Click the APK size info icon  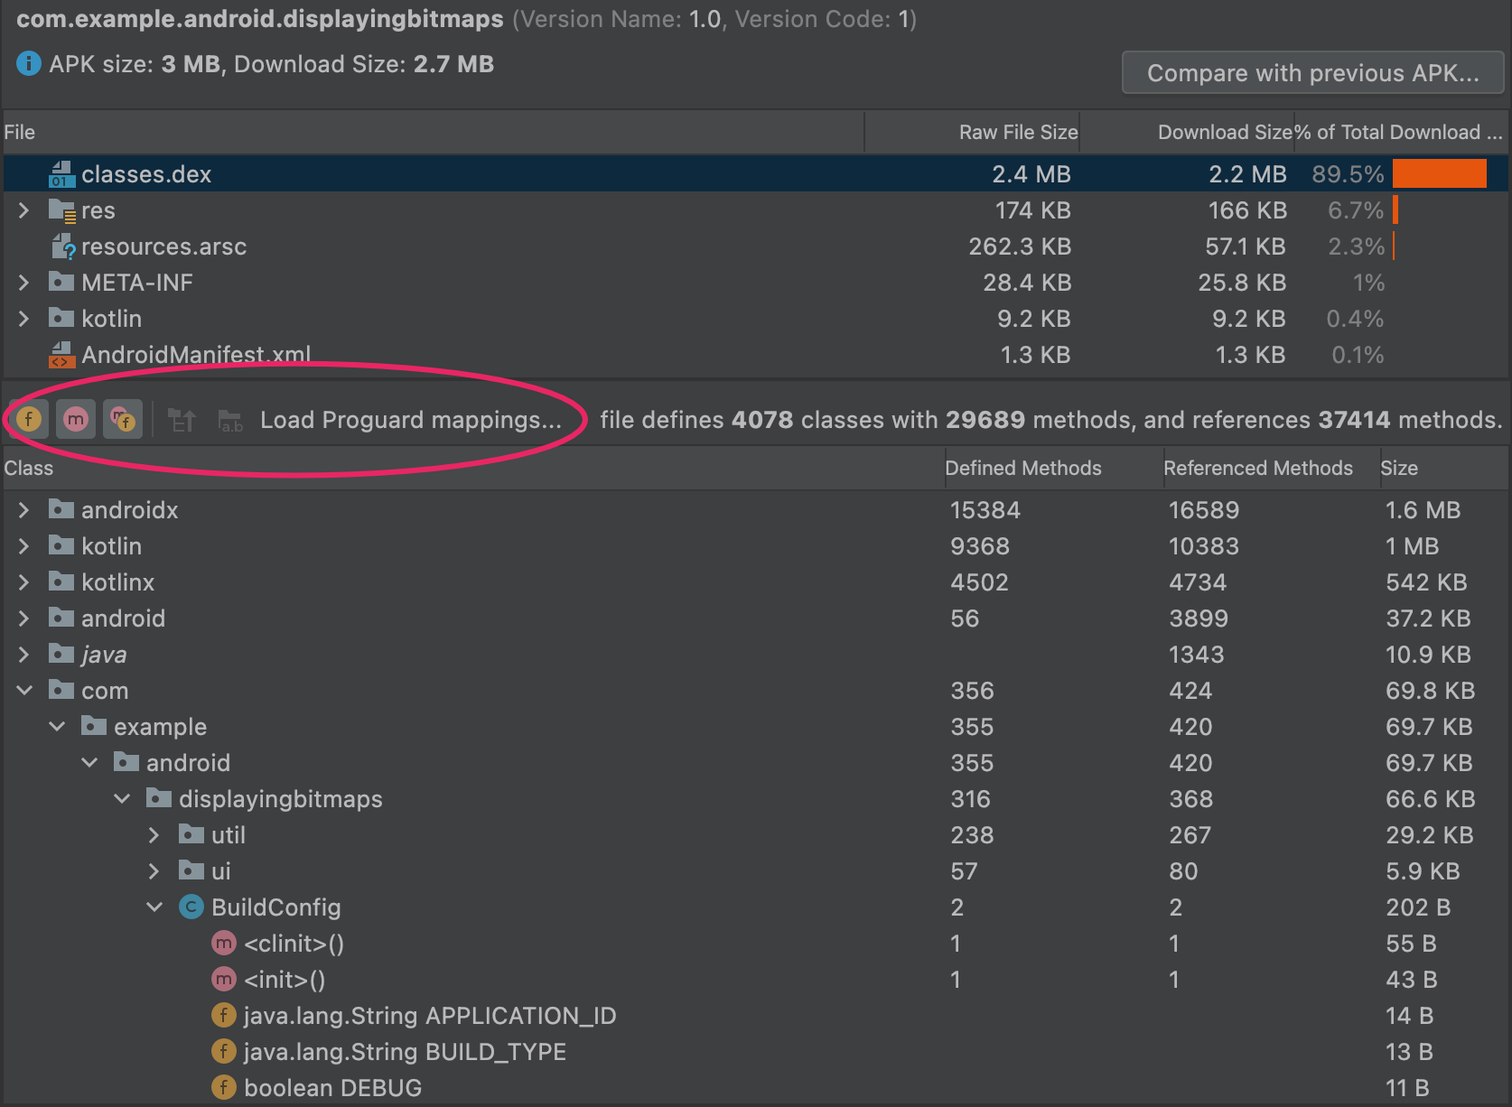click(x=29, y=64)
